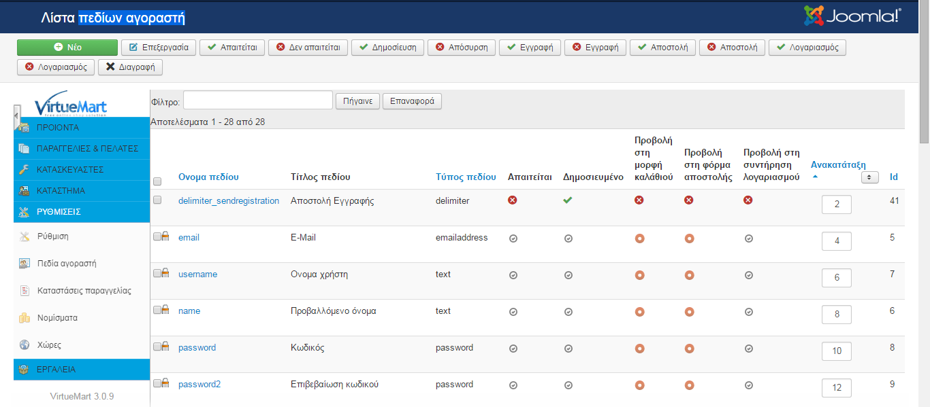Viewport: 930px width, 407px height.
Task: Click orange cart view icon in name row
Action: pos(639,312)
